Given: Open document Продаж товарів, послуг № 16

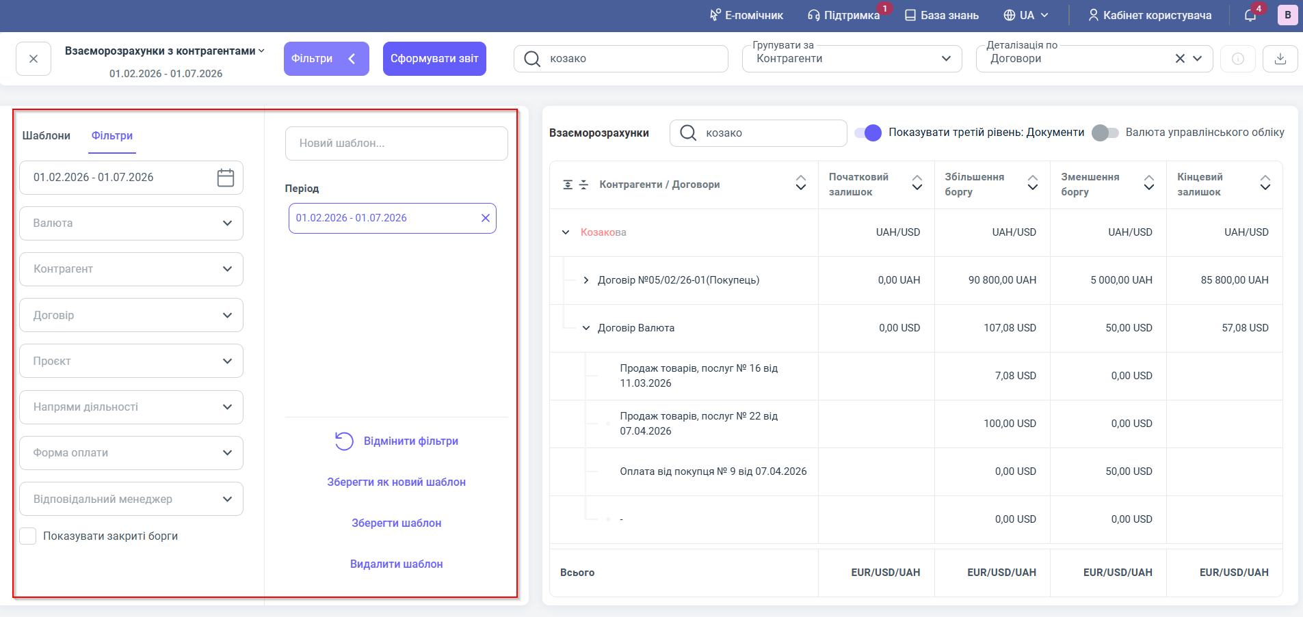Looking at the screenshot, I should tap(699, 376).
